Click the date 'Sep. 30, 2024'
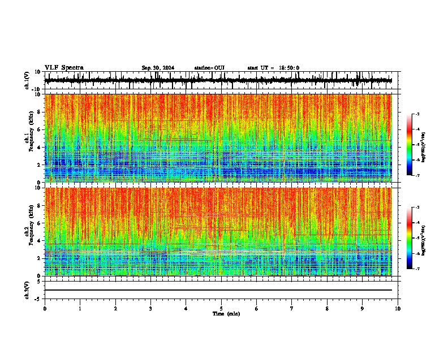The width and height of the screenshot is (448, 346). (158, 68)
